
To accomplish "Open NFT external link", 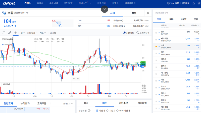I will (115, 3).
